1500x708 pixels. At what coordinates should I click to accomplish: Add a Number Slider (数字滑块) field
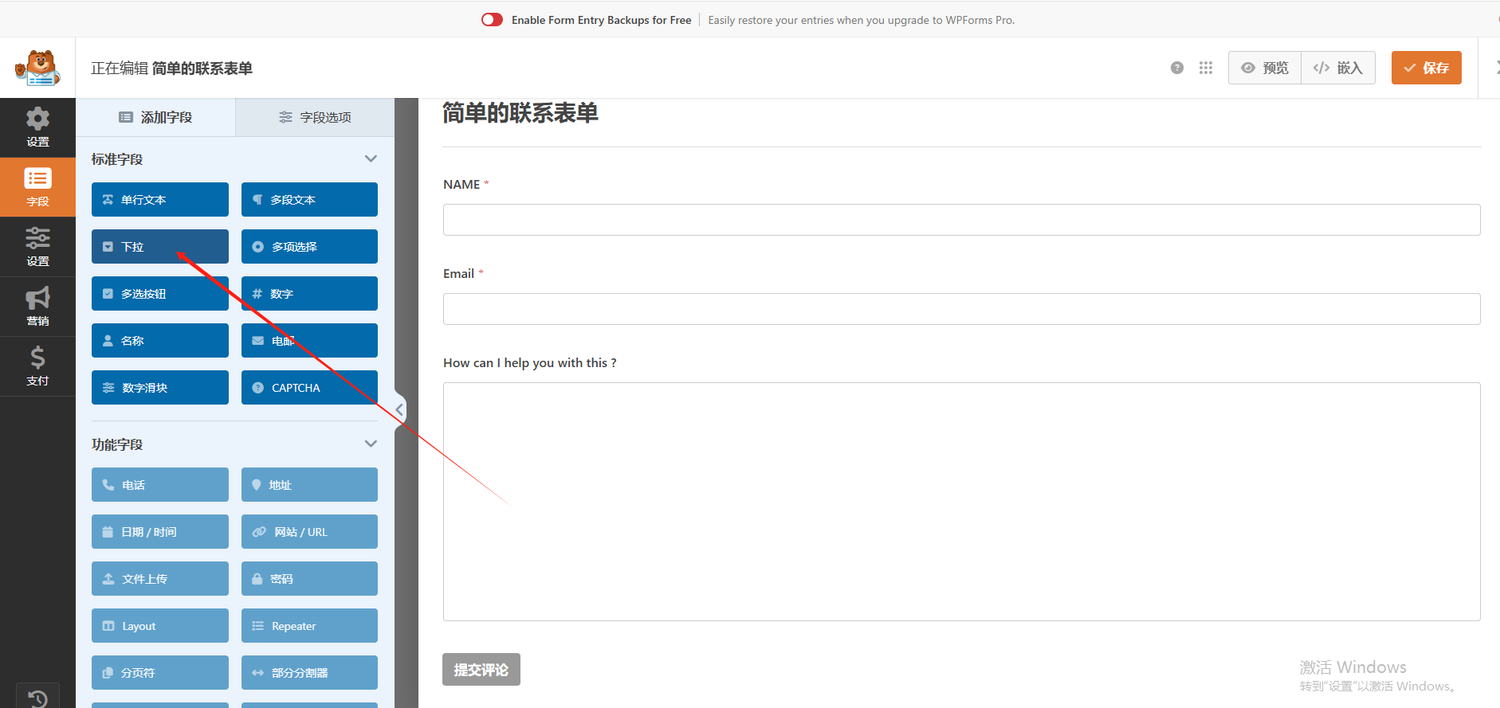click(159, 388)
